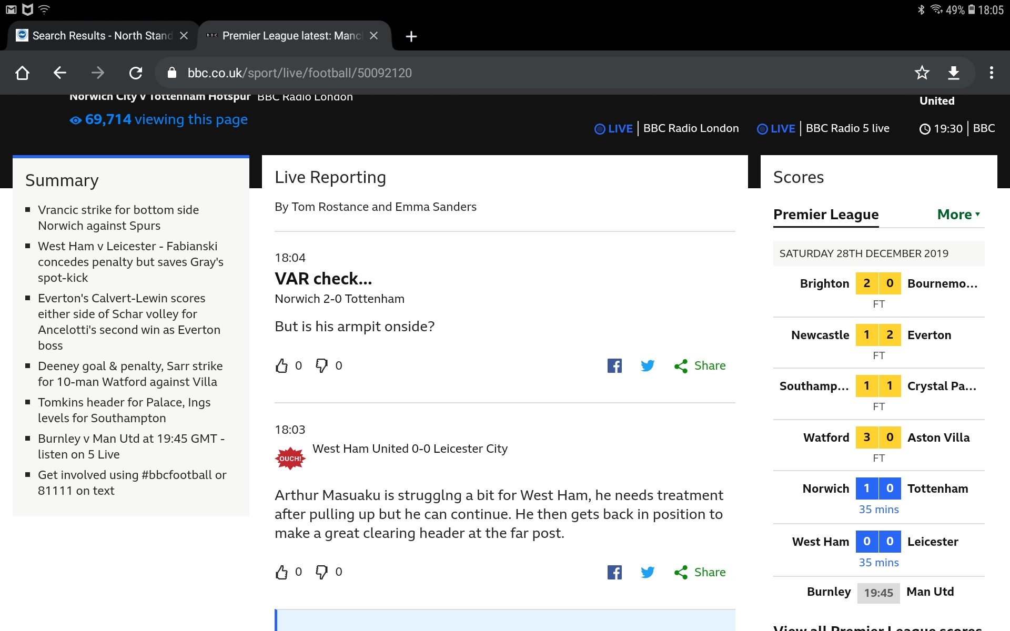Viewport: 1010px width, 631px height.
Task: Tap the browser home icon
Action: 22,73
